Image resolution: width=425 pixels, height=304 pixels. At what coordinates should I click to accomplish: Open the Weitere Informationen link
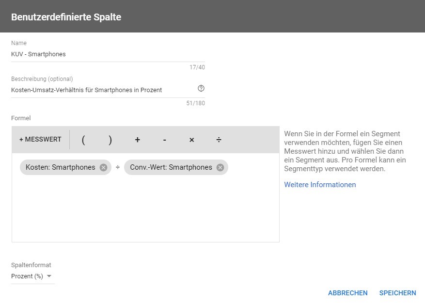[320, 185]
